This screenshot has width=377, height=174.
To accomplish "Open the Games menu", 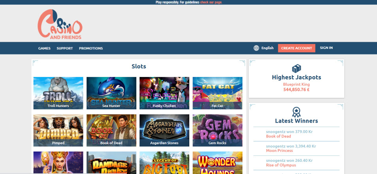I will [44, 48].
